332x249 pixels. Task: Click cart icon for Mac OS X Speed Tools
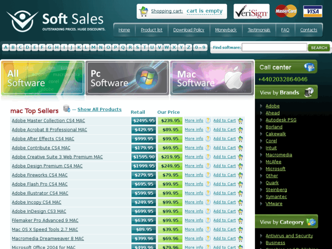click(240, 230)
